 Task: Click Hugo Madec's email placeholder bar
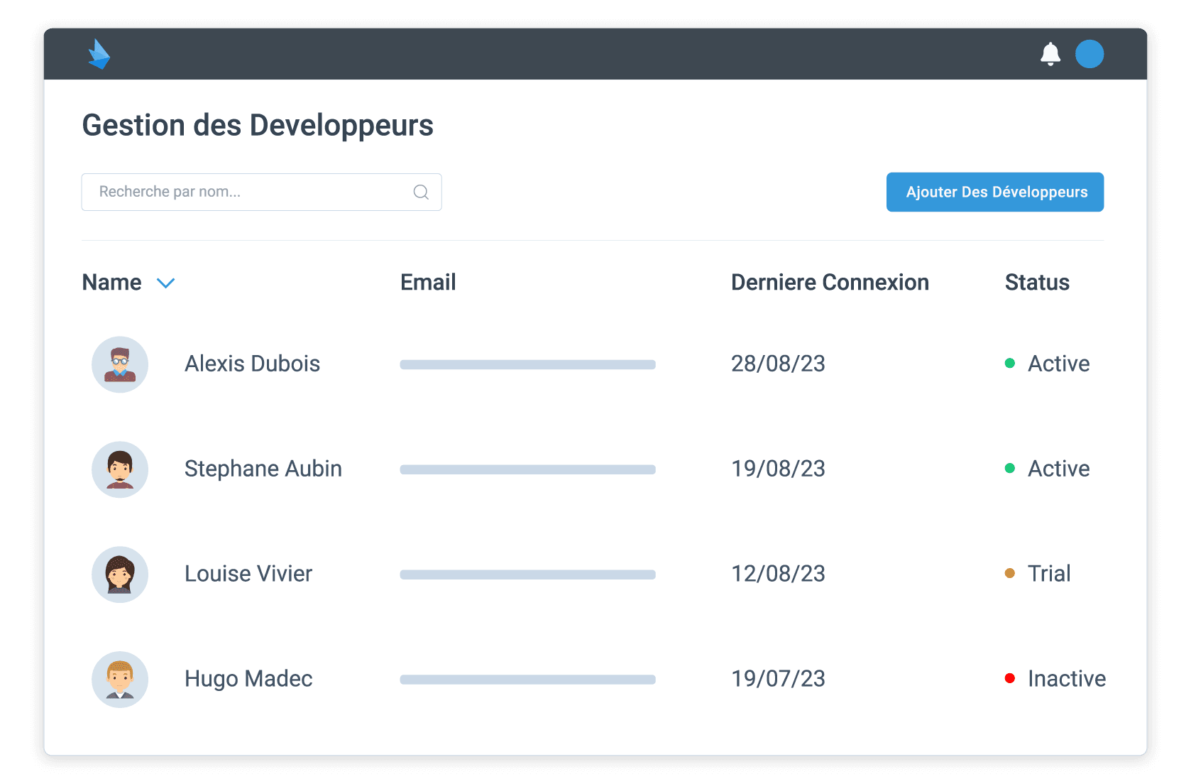click(527, 680)
